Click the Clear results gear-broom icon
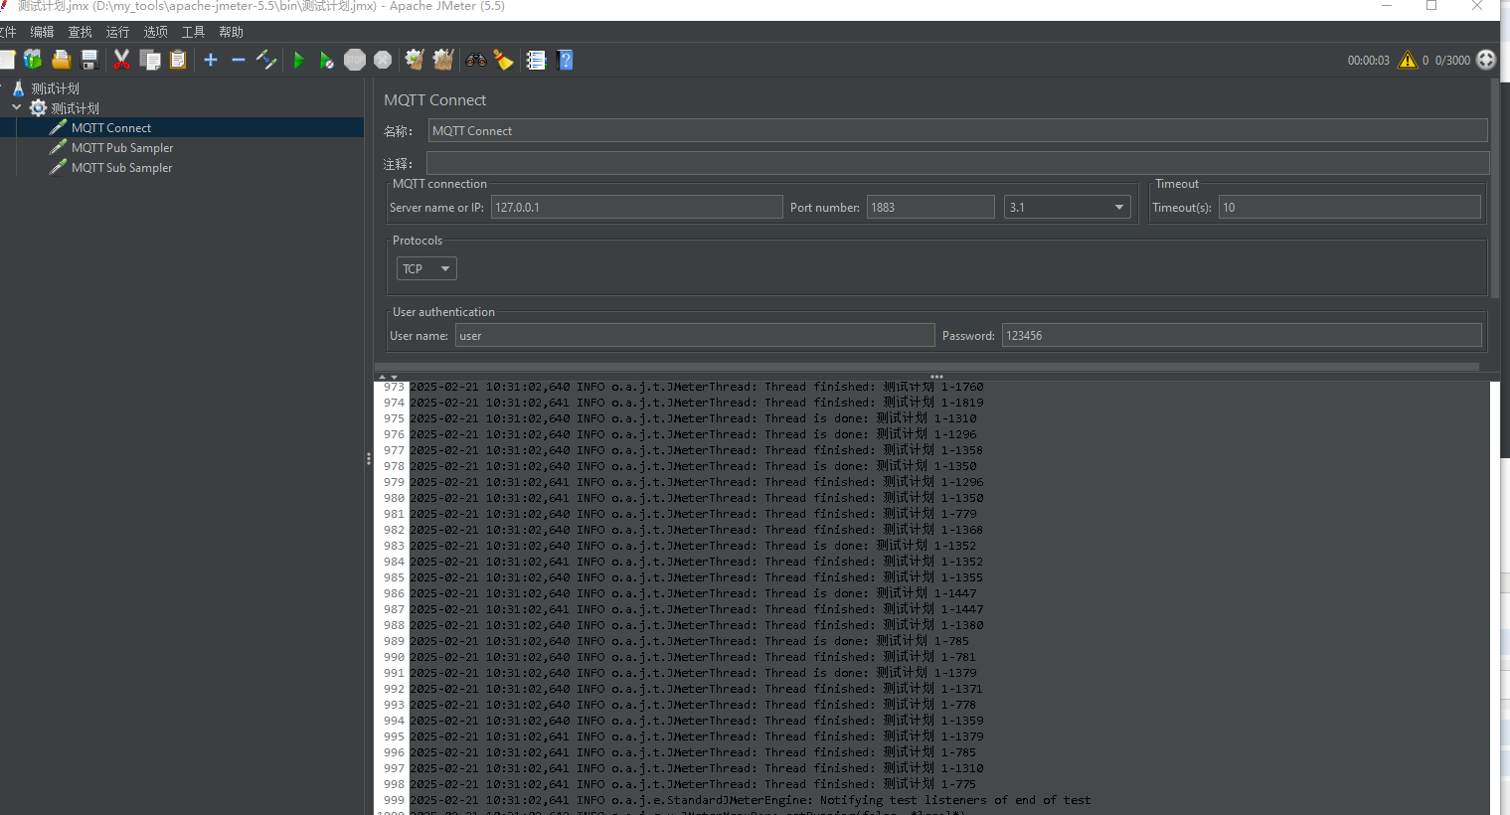The width and height of the screenshot is (1510, 815). 415,60
